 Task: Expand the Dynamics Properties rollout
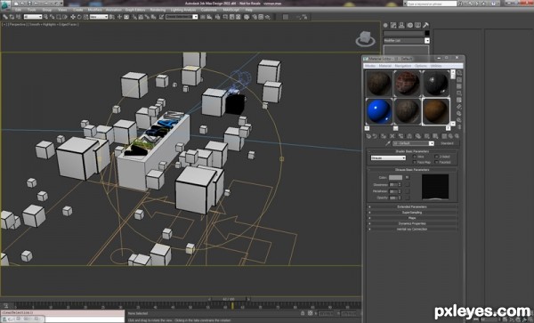(412, 223)
